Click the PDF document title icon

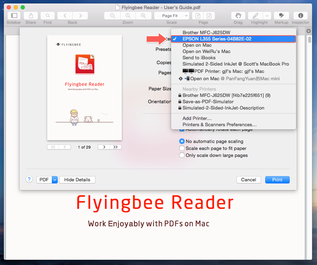click(117, 7)
